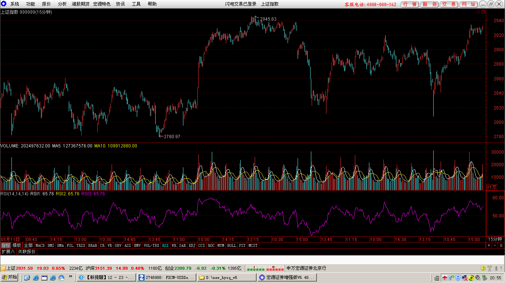505x283 pixels.
Task: Click the 服务 button
Action: click(x=430, y=4)
